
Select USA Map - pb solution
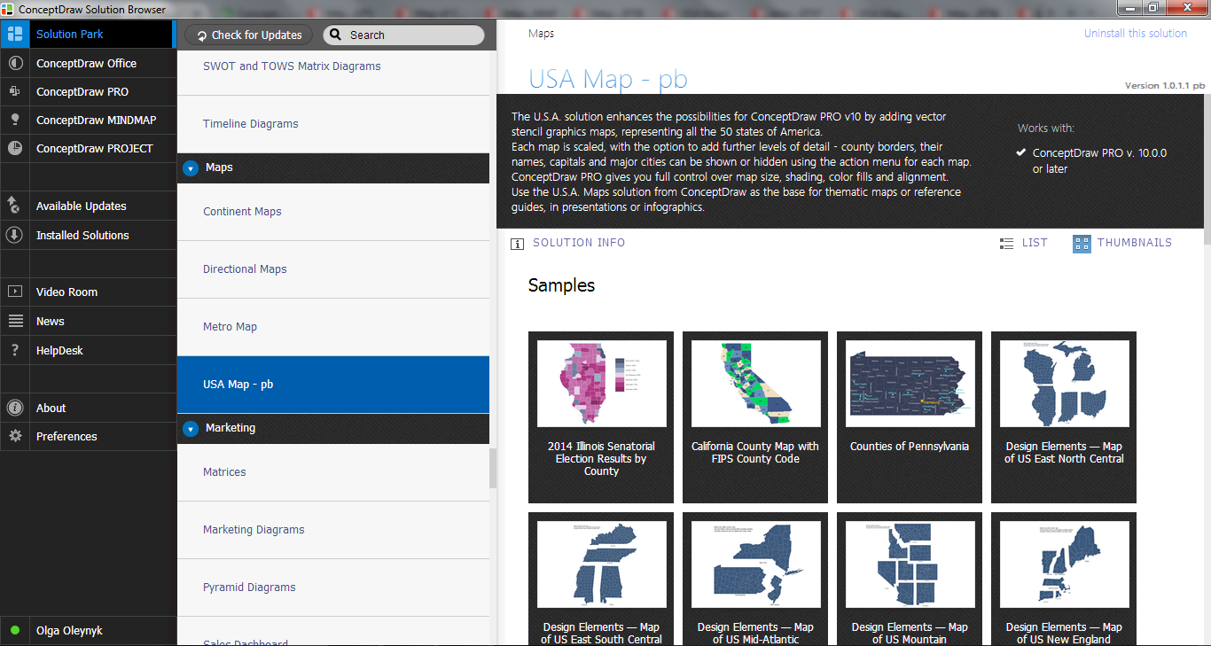point(333,385)
